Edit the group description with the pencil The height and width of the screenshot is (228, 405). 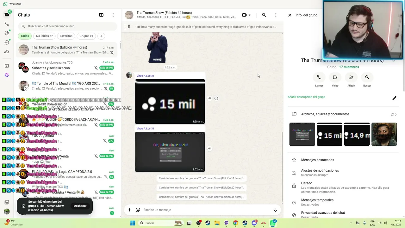[394, 98]
